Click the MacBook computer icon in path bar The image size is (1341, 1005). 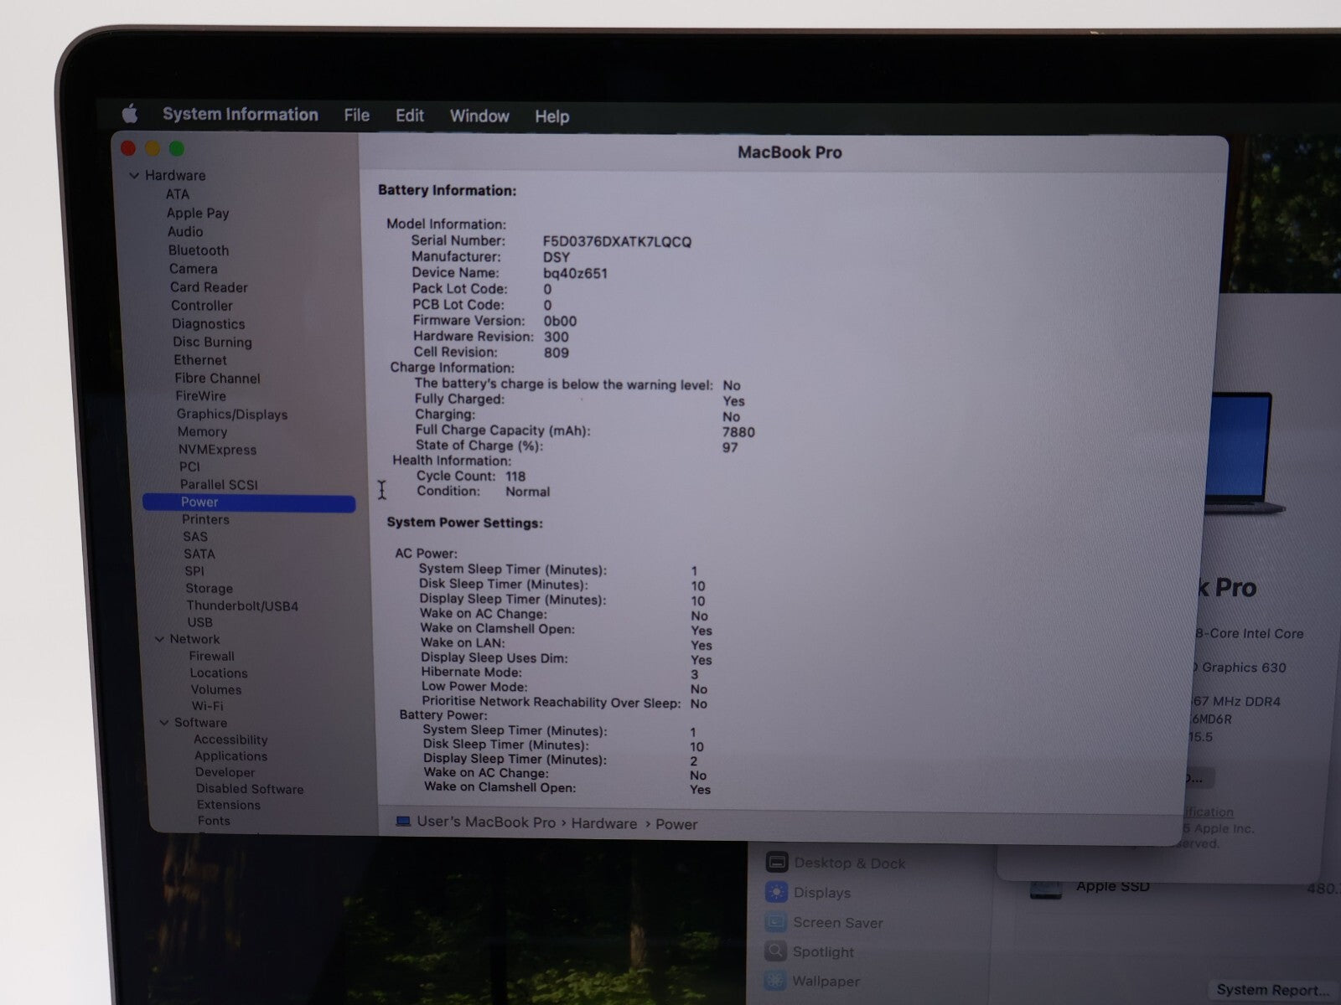(403, 822)
